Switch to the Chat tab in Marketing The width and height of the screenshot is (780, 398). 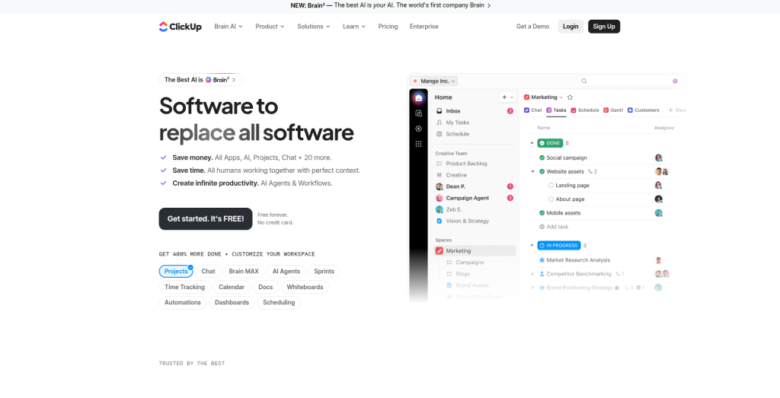[532, 110]
